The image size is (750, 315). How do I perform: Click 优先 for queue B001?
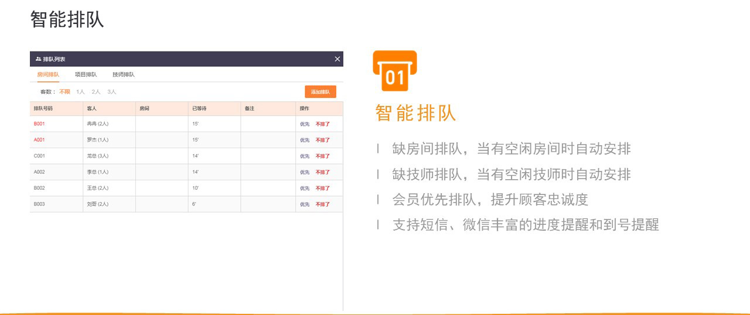(x=305, y=124)
